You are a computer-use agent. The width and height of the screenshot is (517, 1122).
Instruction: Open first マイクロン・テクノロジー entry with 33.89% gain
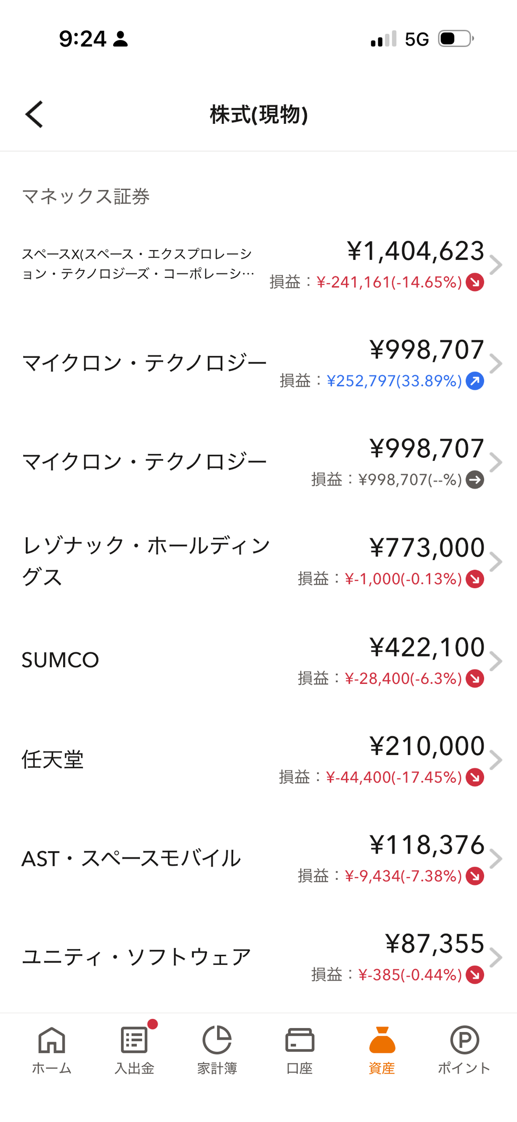click(258, 363)
